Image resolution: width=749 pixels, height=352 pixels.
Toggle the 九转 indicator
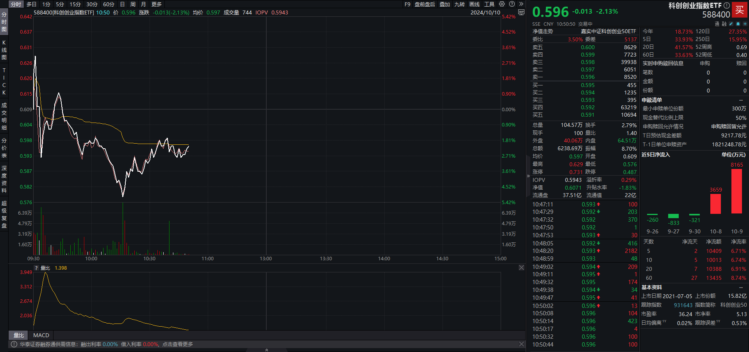tap(459, 4)
